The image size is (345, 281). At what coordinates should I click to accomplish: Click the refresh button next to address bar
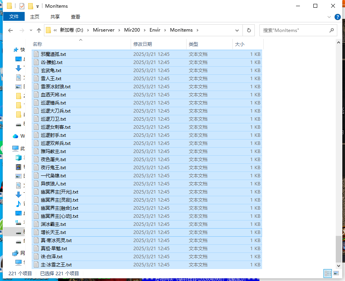[x=249, y=30]
